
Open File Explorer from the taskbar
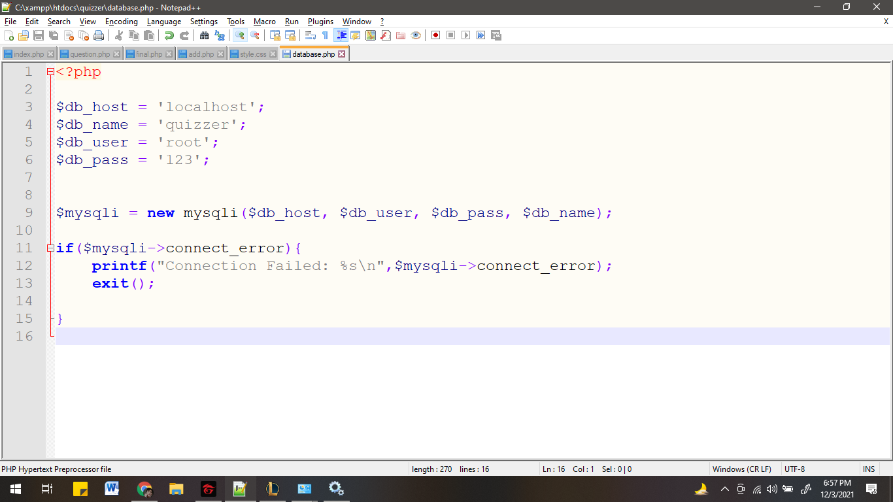click(x=176, y=489)
